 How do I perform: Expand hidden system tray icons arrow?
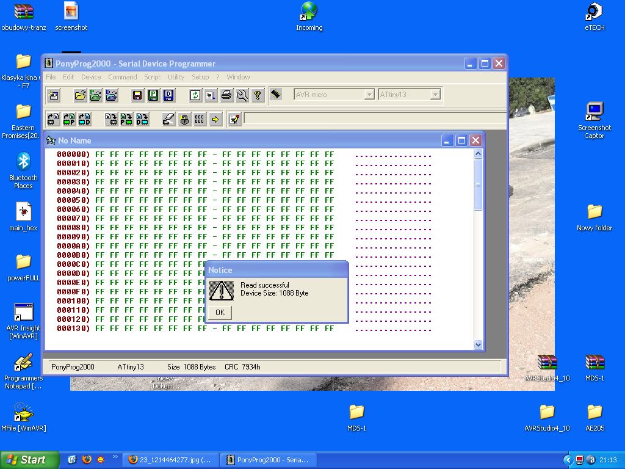(568, 460)
